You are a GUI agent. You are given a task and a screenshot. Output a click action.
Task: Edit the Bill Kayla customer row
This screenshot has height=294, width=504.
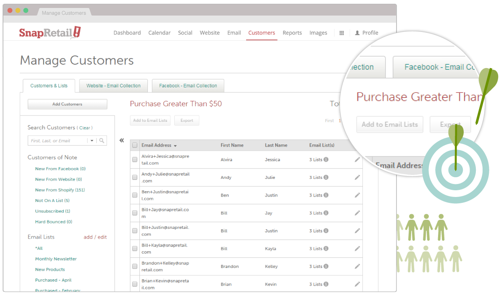(x=357, y=249)
